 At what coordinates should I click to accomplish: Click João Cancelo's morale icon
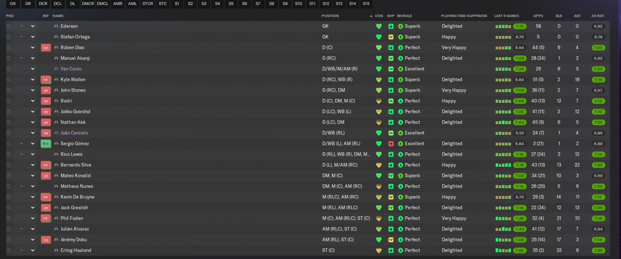coord(400,133)
